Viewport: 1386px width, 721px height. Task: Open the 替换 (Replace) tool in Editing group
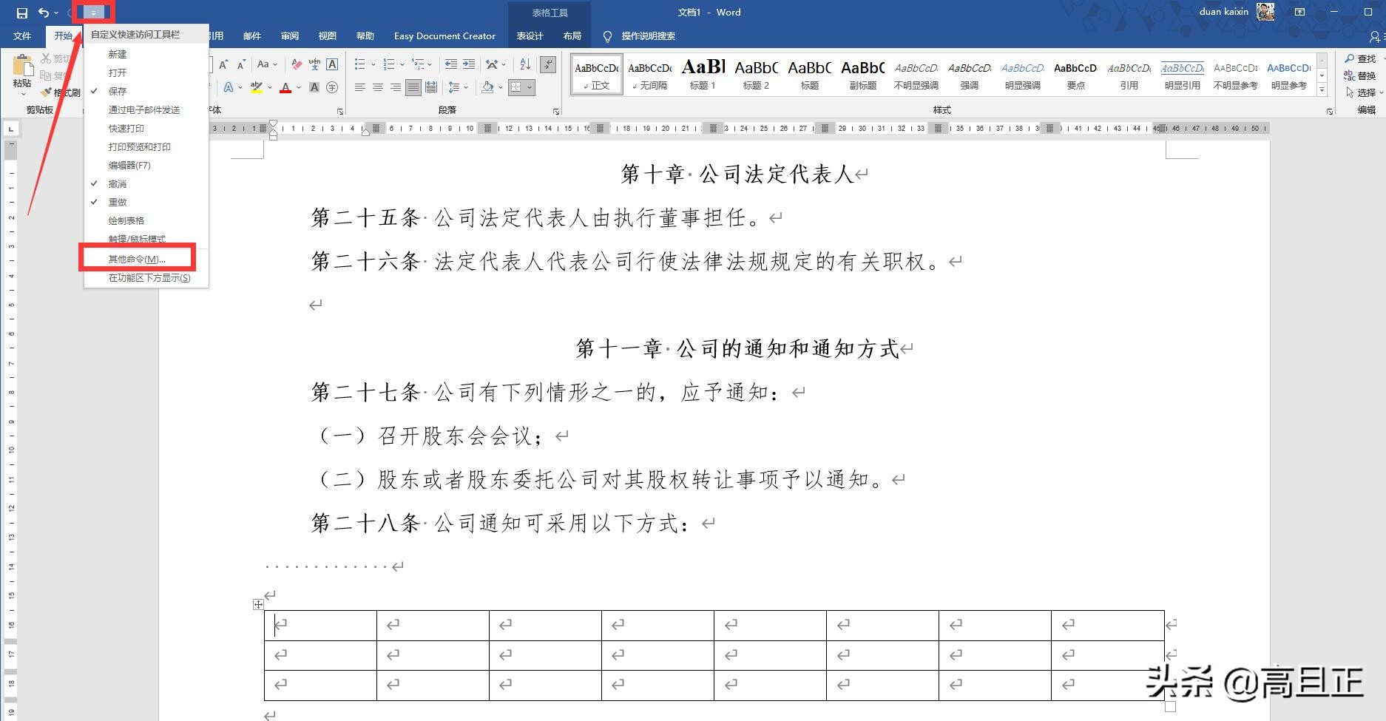(x=1362, y=75)
